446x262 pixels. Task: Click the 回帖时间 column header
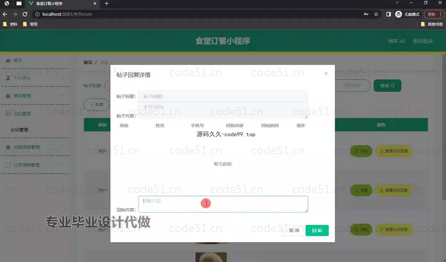[x=270, y=125]
